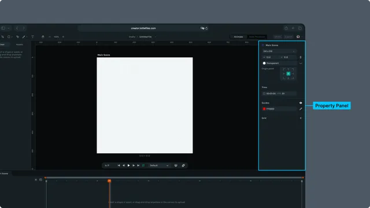The height and width of the screenshot is (208, 370).
Task: Select the Hand pan tool
Action: click(x=43, y=37)
